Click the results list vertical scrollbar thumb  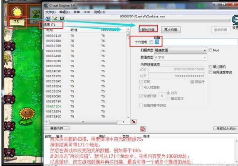click(x=128, y=35)
